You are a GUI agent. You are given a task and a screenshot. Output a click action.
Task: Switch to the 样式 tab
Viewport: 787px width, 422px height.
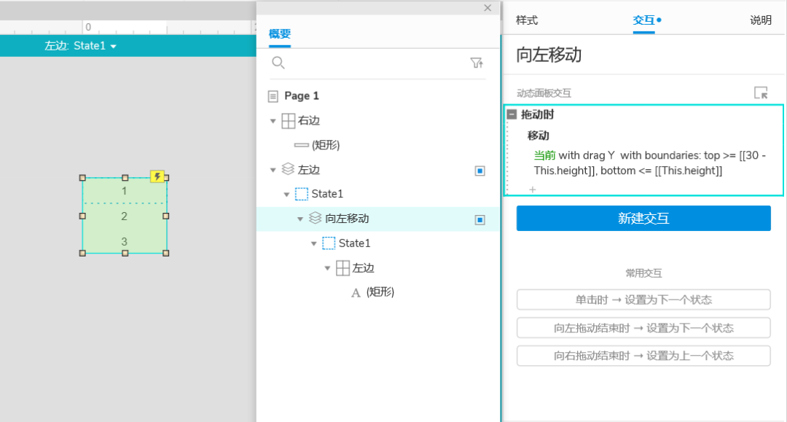click(527, 20)
